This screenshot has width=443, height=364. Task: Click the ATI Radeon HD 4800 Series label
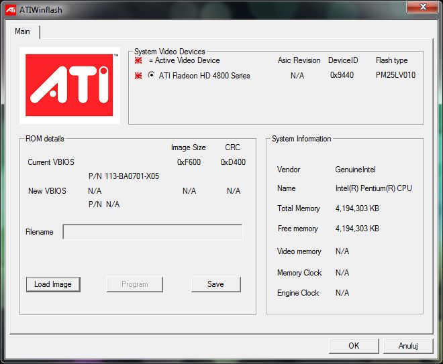[204, 76]
